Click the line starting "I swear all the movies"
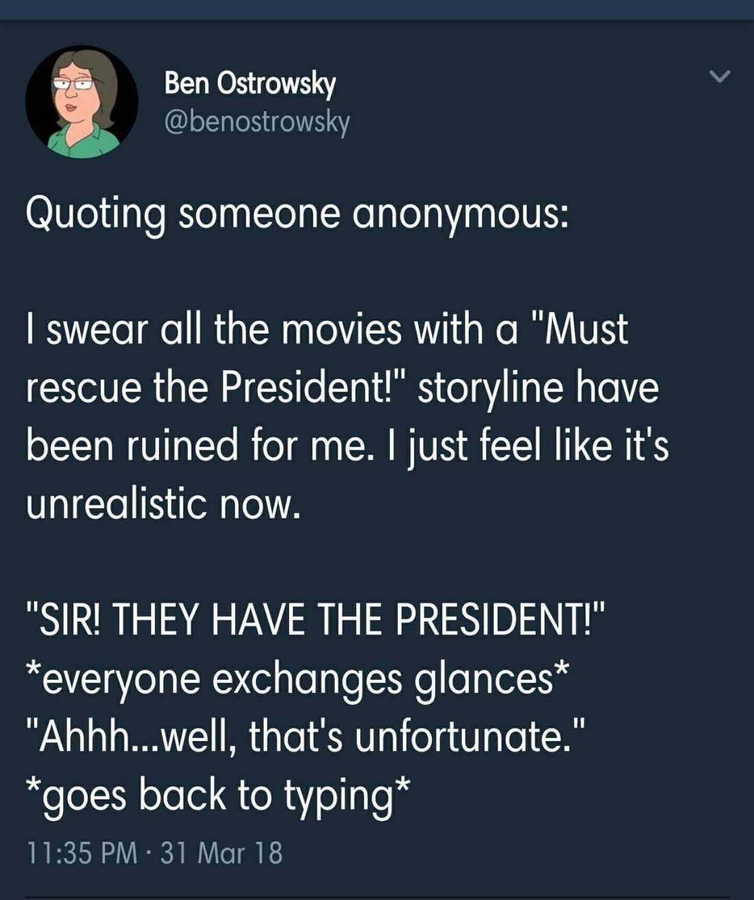Viewport: 754px width, 900px height. (326, 329)
